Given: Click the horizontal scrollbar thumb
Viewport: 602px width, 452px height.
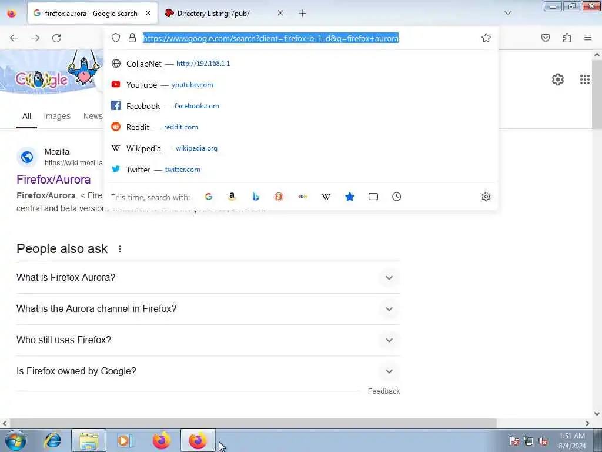Looking at the screenshot, I should coord(253,423).
